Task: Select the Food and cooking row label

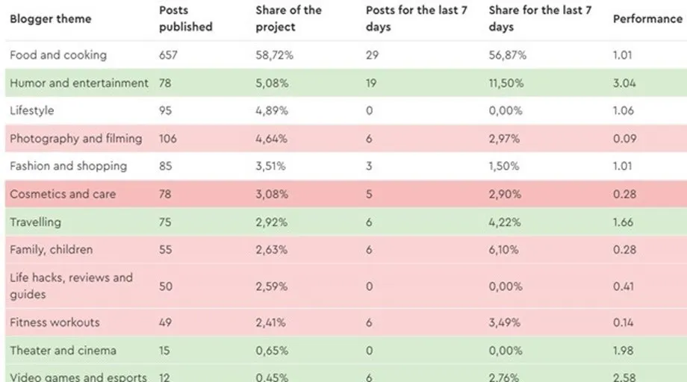Action: click(x=58, y=54)
